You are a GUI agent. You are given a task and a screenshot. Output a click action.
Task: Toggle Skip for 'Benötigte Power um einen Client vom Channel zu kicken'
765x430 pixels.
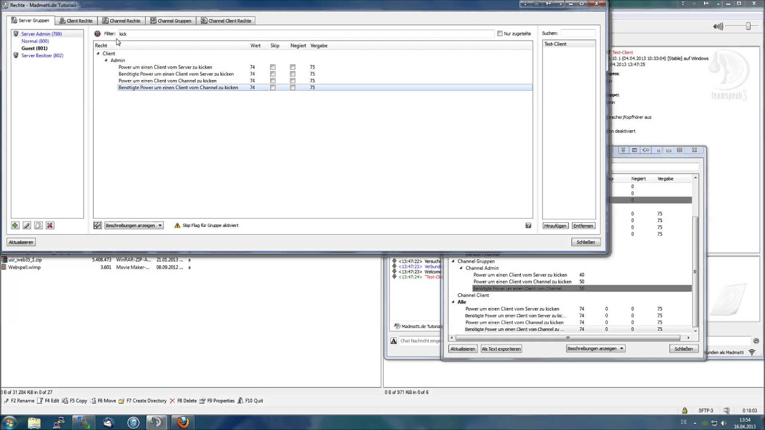(x=273, y=88)
